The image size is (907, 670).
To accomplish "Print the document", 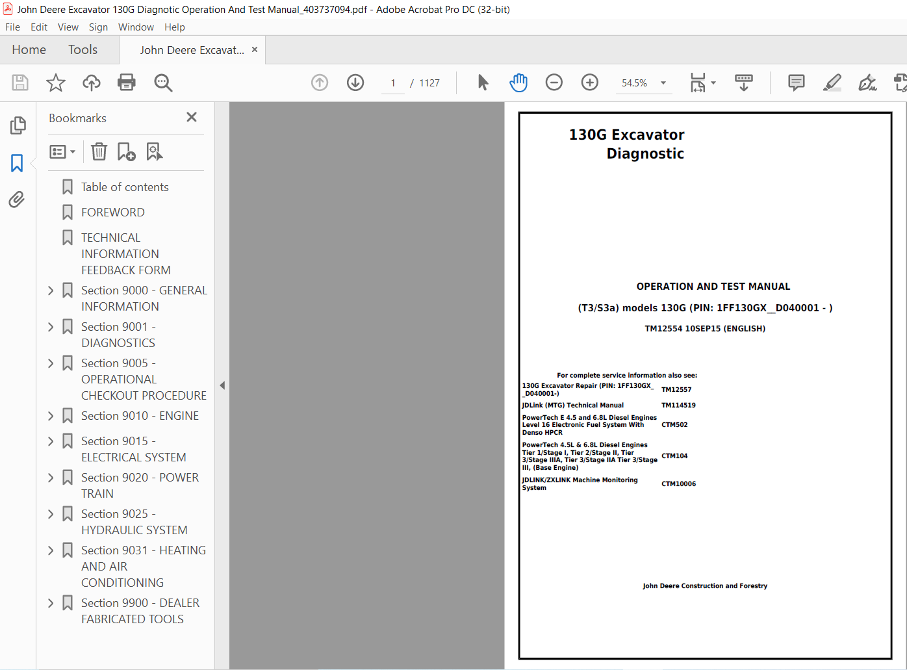I will pos(127,83).
